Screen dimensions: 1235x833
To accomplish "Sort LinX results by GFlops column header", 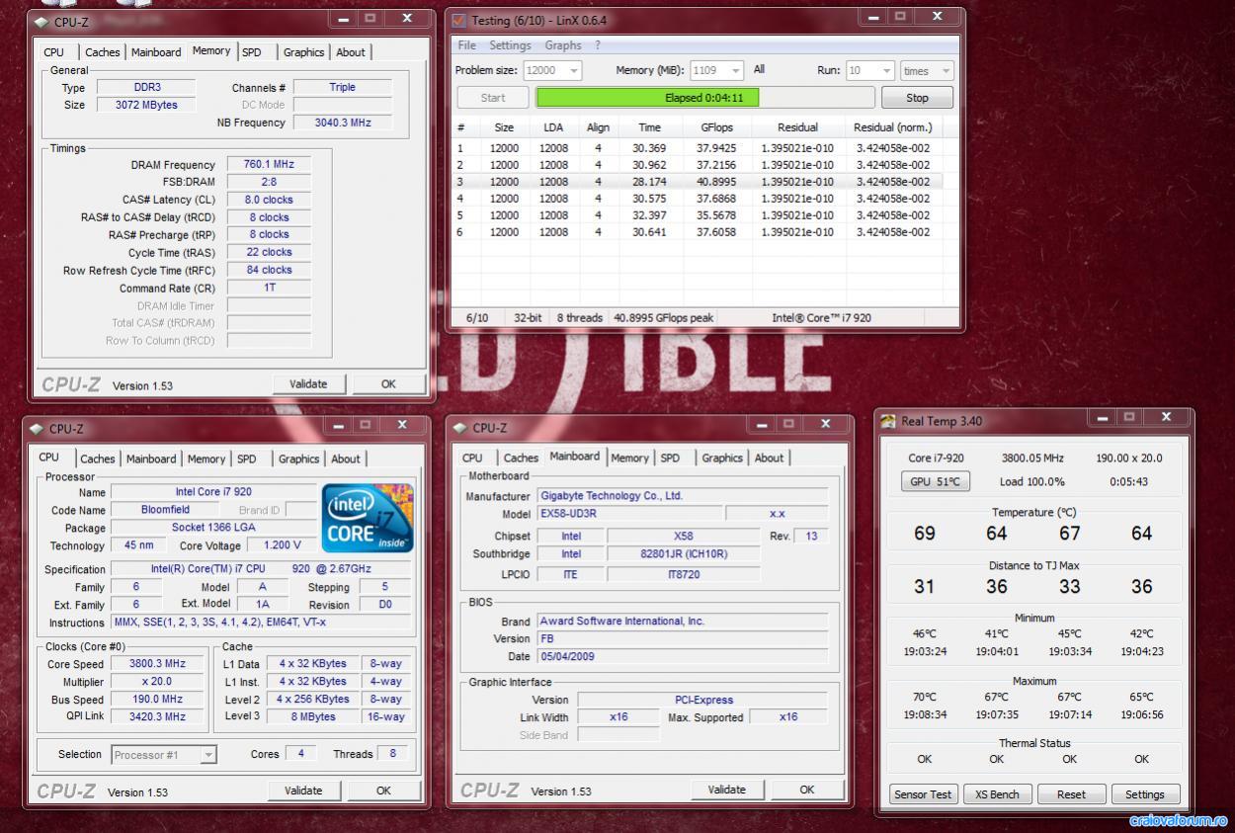I will tap(716, 127).
